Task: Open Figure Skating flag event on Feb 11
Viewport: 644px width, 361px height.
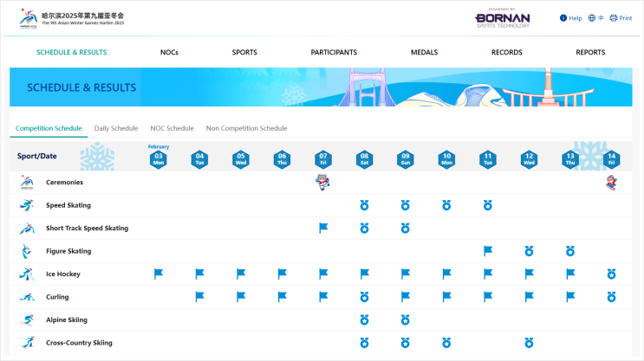Action: pos(488,251)
